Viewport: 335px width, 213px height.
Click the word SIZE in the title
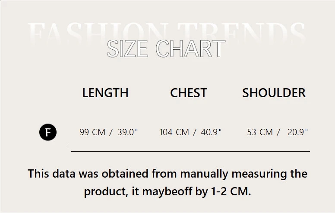click(128, 49)
